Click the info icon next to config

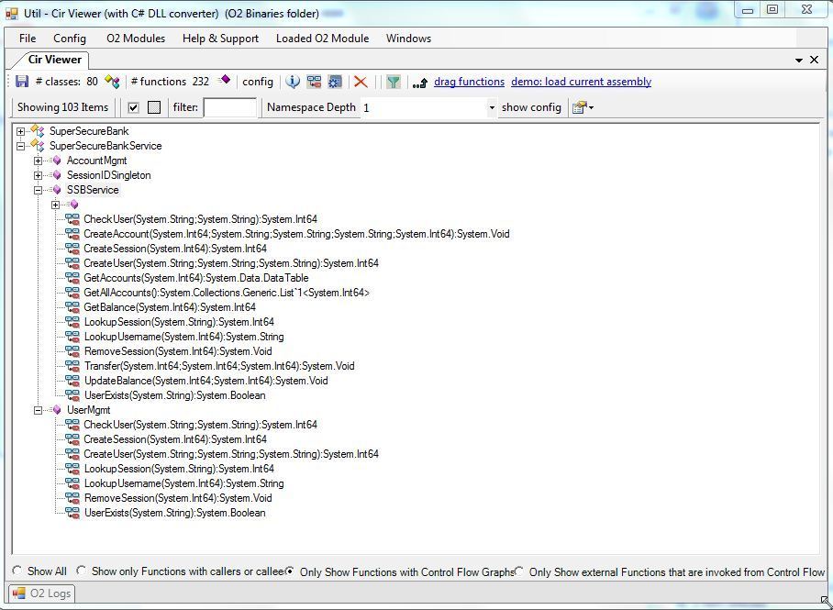[293, 82]
